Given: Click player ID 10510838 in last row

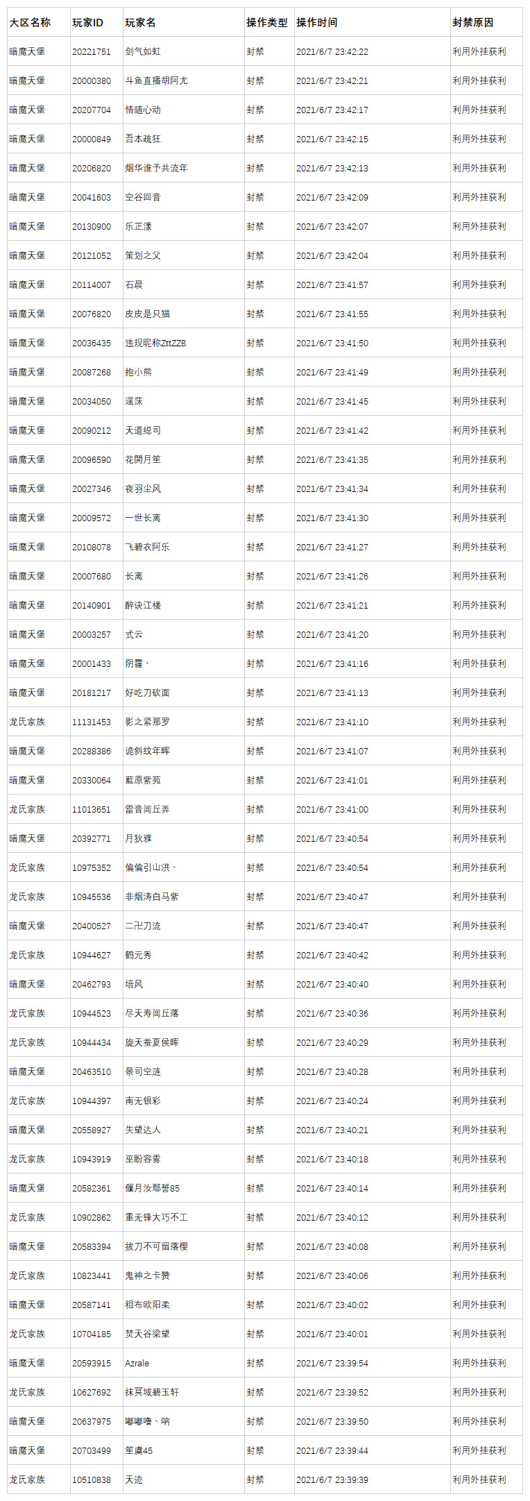Looking at the screenshot, I should point(92,1479).
